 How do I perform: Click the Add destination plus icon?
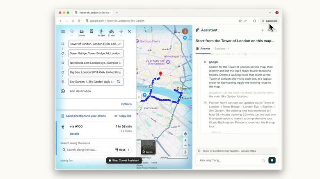(x=63, y=91)
